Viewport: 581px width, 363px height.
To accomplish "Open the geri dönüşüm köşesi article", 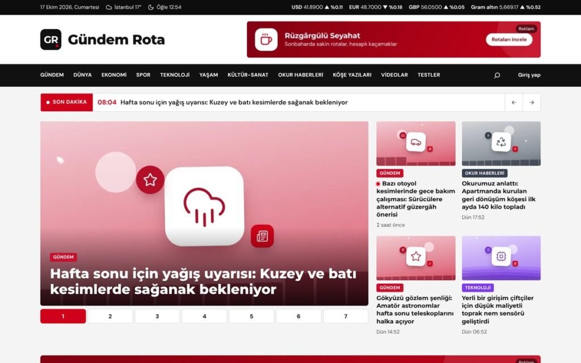I will [499, 195].
